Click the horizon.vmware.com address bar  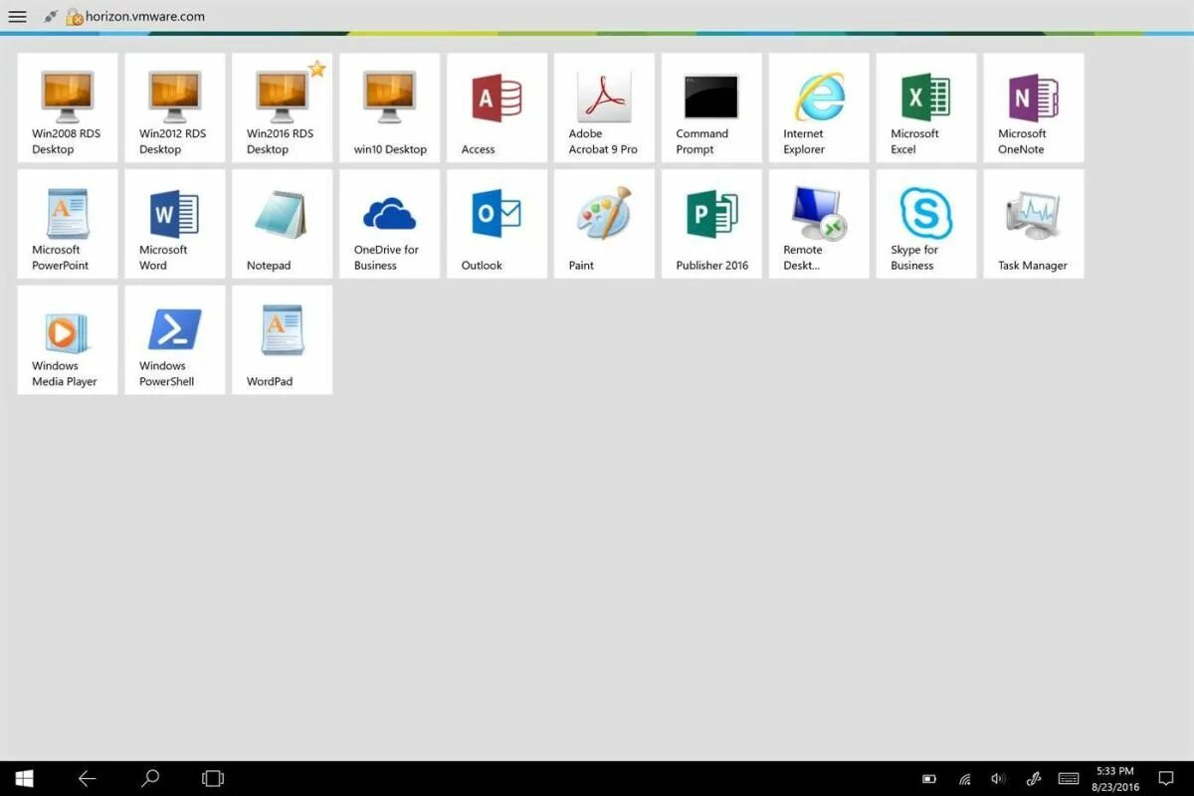coord(144,16)
